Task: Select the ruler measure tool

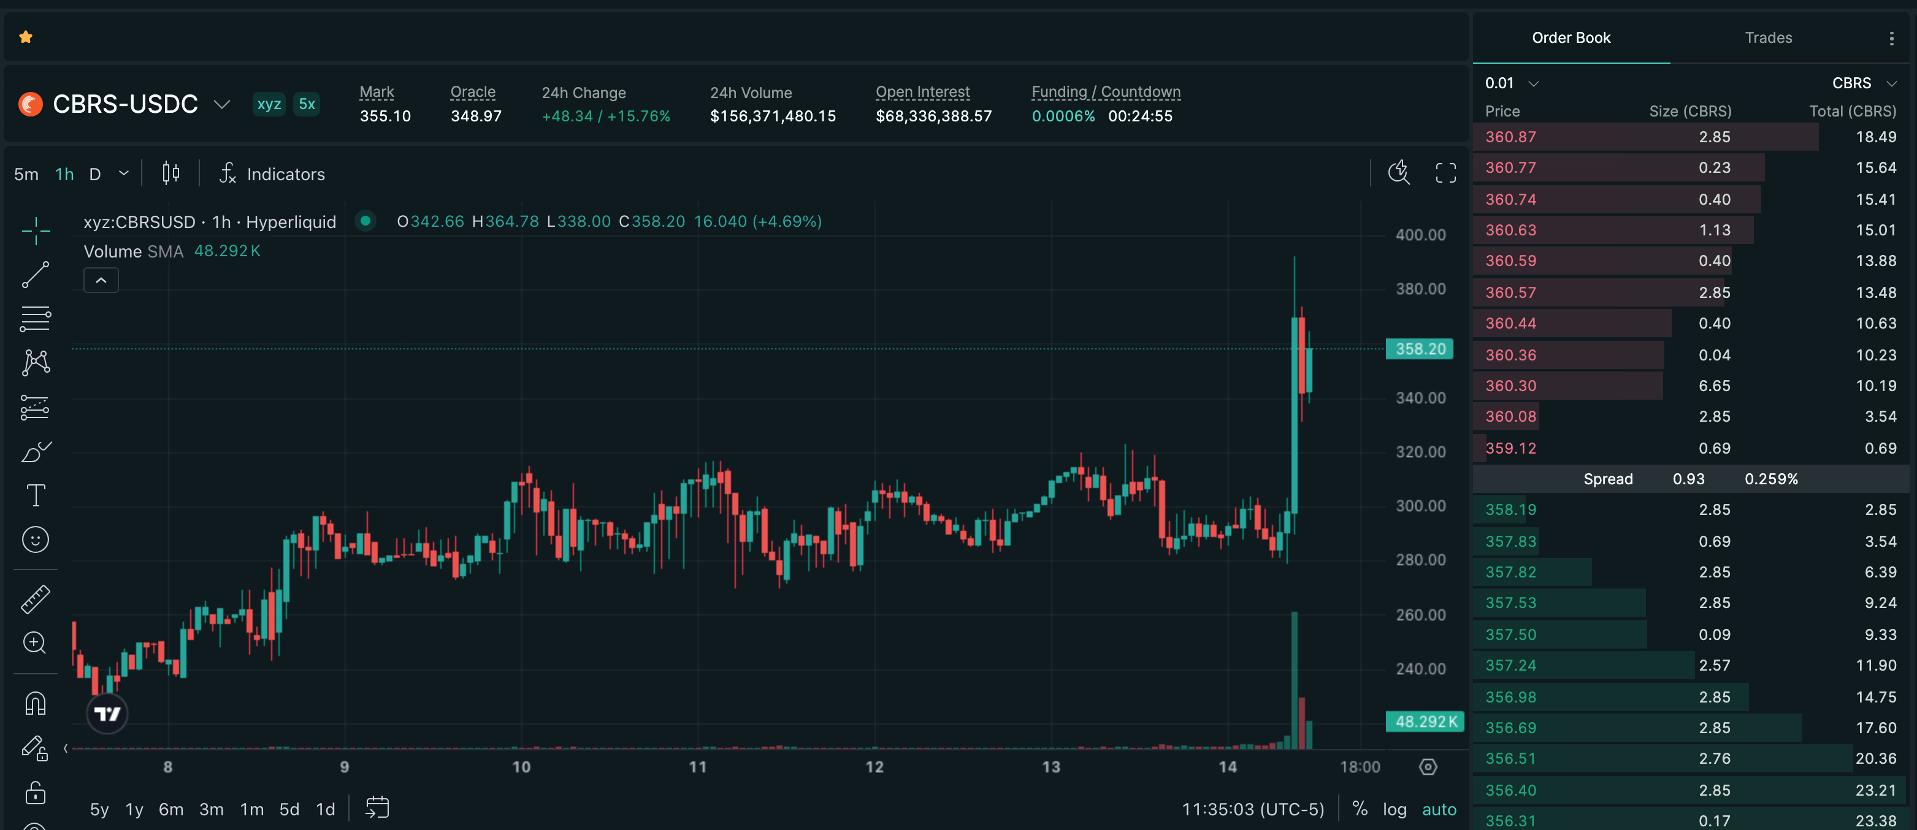Action: click(x=35, y=599)
